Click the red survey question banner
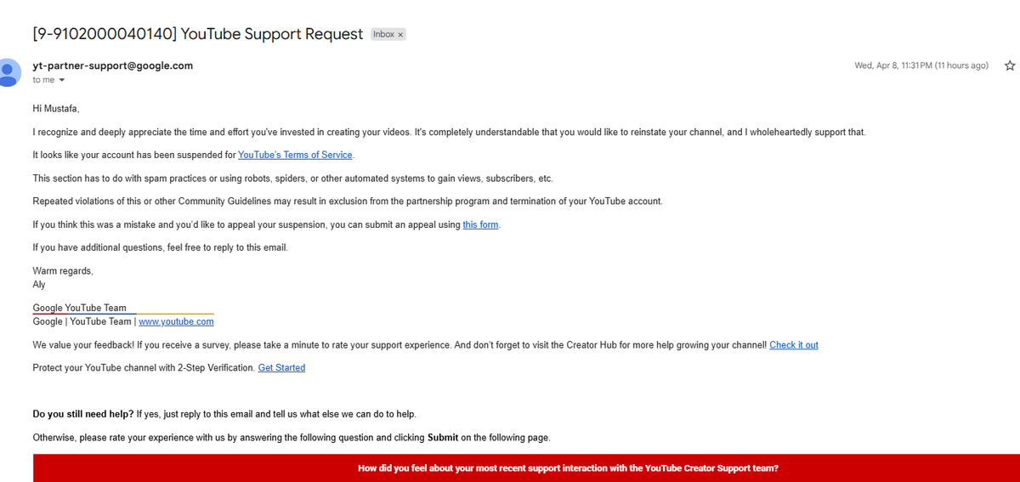This screenshot has height=482, width=1020. click(x=526, y=468)
